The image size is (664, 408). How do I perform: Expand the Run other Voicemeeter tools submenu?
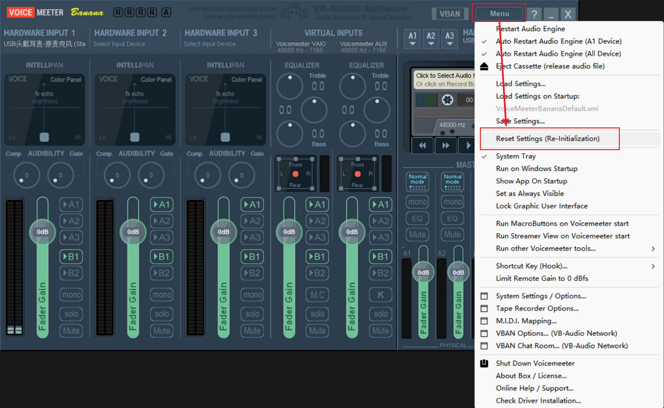coord(545,249)
